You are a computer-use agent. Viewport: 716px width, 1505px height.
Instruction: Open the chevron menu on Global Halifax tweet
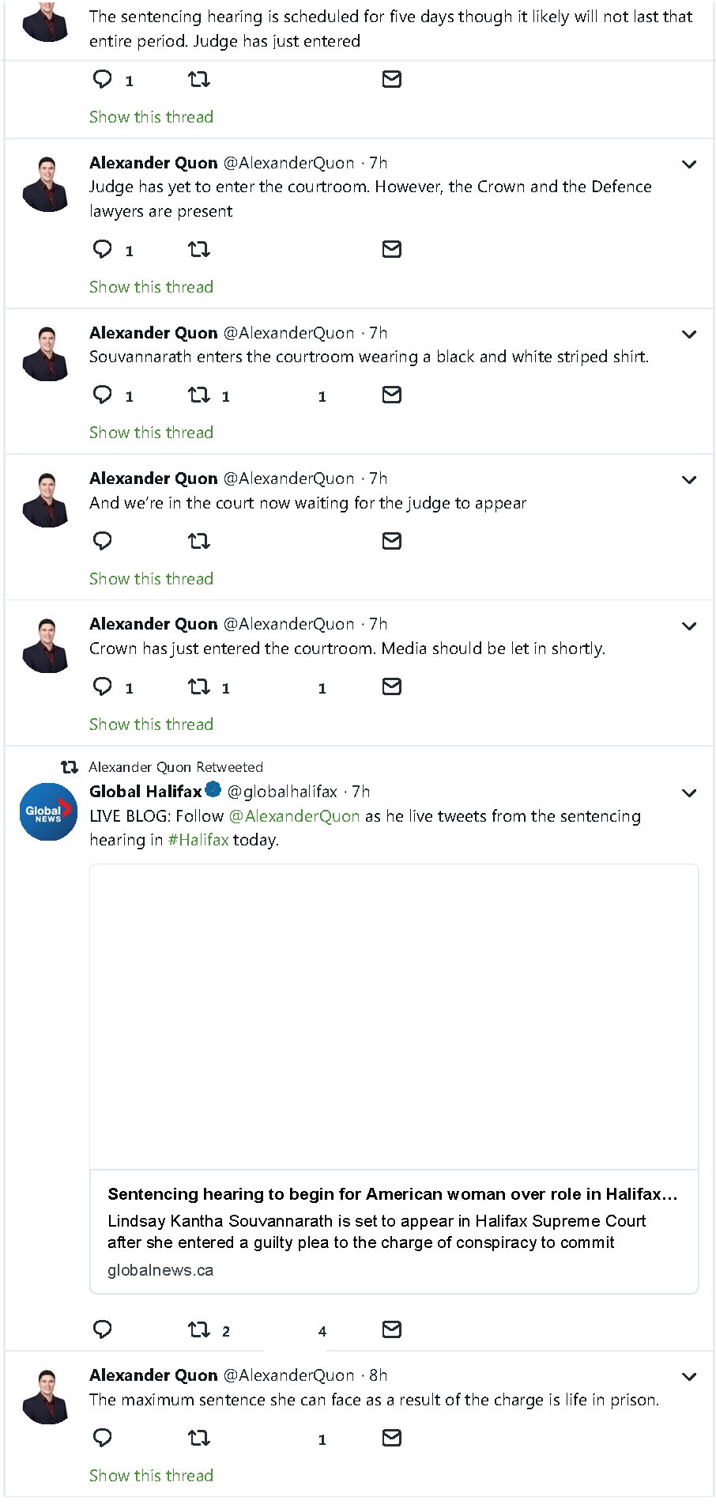click(689, 793)
